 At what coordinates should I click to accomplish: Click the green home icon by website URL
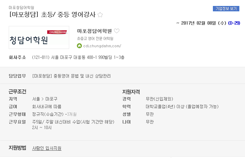tap(79, 46)
